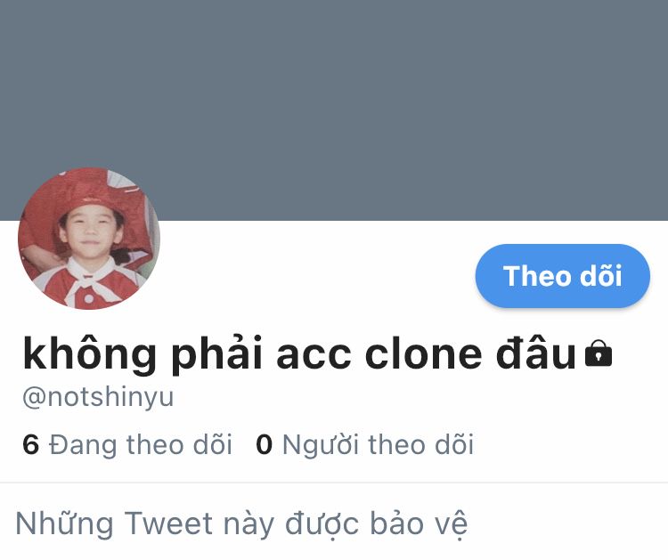Open the "0 Người theo dõi" followers list
The width and height of the screenshot is (668, 560).
tap(364, 444)
